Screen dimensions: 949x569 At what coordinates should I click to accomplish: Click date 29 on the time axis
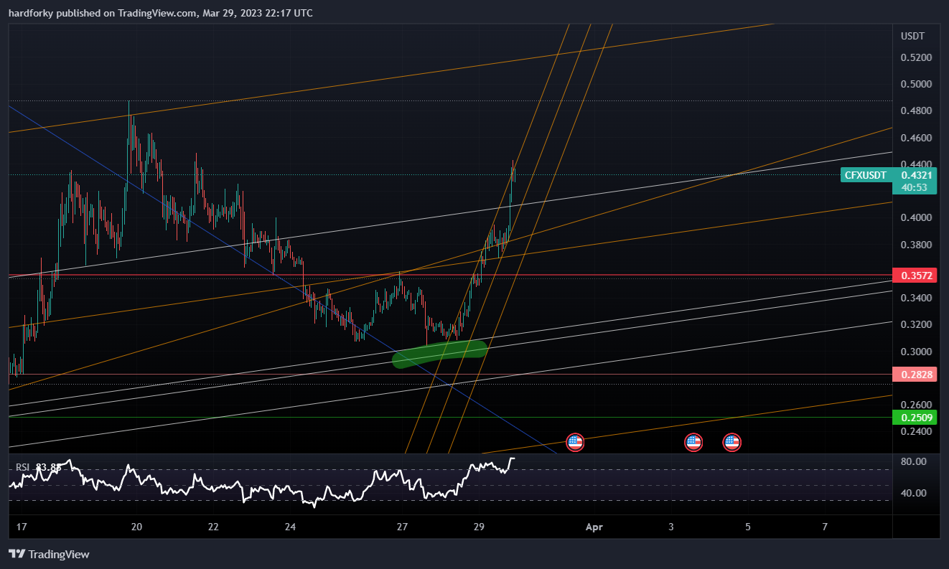point(479,527)
